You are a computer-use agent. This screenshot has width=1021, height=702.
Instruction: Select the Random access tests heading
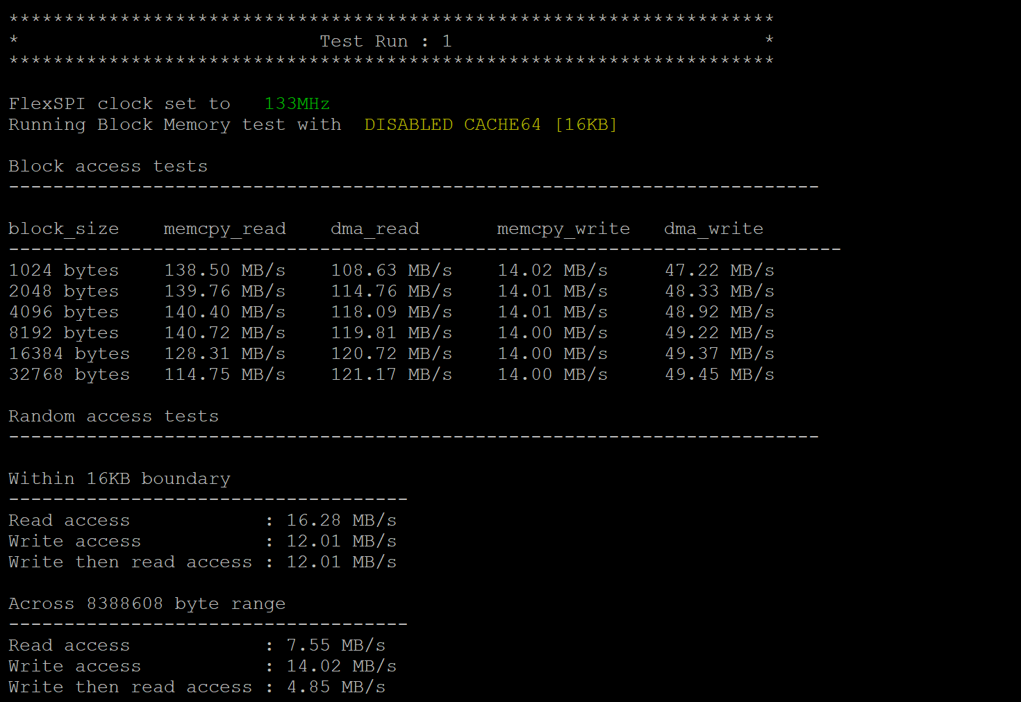tap(113, 415)
